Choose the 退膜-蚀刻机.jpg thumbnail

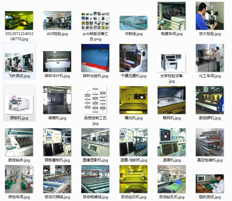click(133, 142)
